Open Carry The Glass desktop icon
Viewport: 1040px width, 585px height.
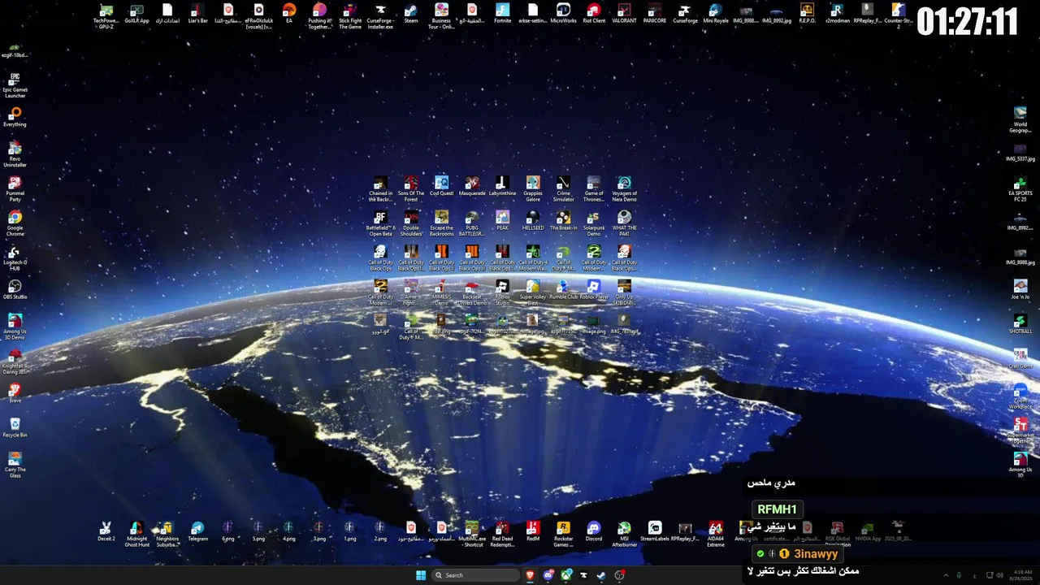point(15,465)
